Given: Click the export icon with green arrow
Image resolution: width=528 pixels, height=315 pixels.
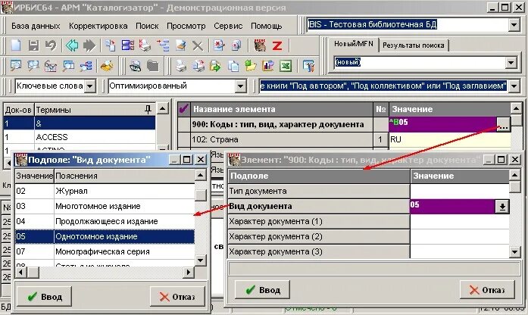Looking at the screenshot, I should pyautogui.click(x=215, y=66).
